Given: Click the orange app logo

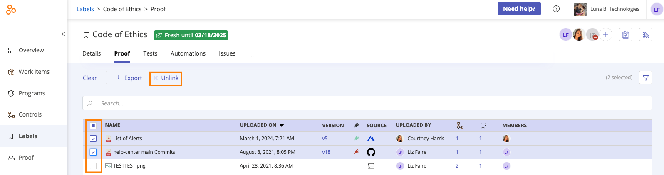Looking at the screenshot, I should [11, 9].
